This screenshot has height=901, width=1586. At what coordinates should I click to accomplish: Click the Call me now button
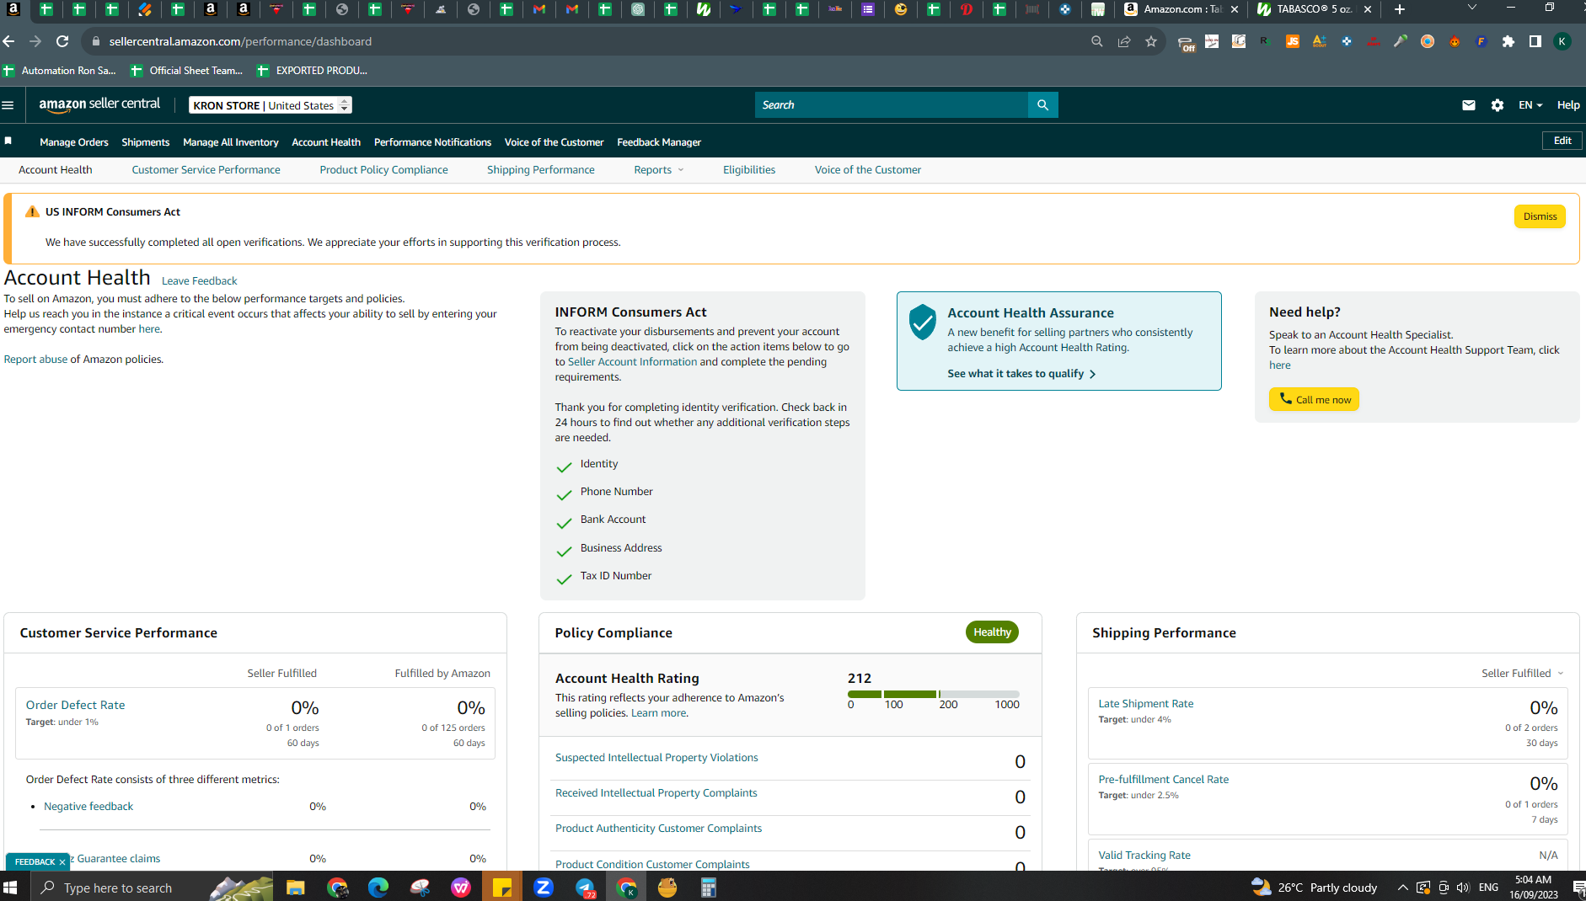point(1314,399)
